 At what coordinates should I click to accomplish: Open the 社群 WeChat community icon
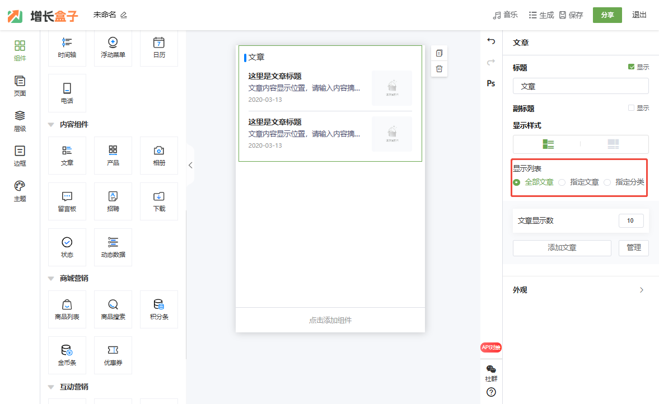[491, 373]
